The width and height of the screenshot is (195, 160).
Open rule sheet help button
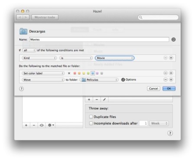[21, 89]
